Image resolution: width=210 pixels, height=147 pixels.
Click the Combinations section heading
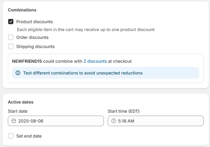click(22, 10)
